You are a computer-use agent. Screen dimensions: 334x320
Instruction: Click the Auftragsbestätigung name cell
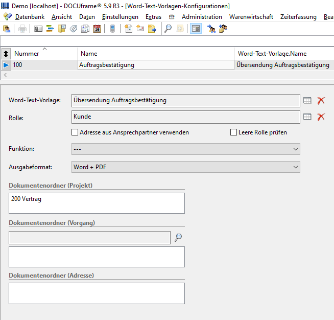tap(156, 65)
